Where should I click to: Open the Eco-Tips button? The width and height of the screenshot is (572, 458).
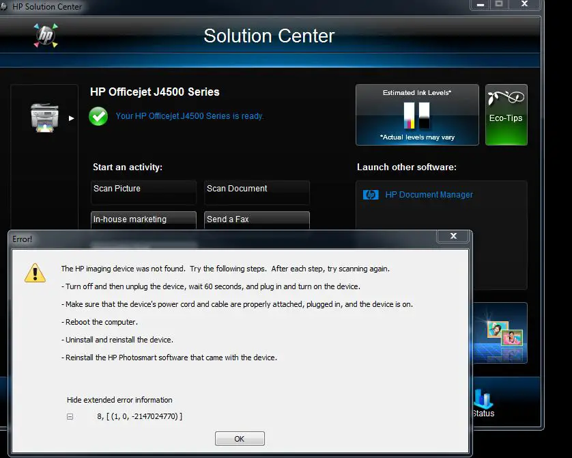click(x=506, y=115)
